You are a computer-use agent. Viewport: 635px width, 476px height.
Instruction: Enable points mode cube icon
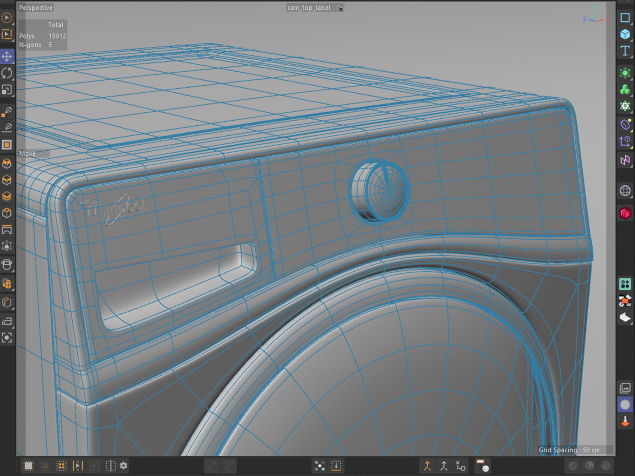point(7,164)
